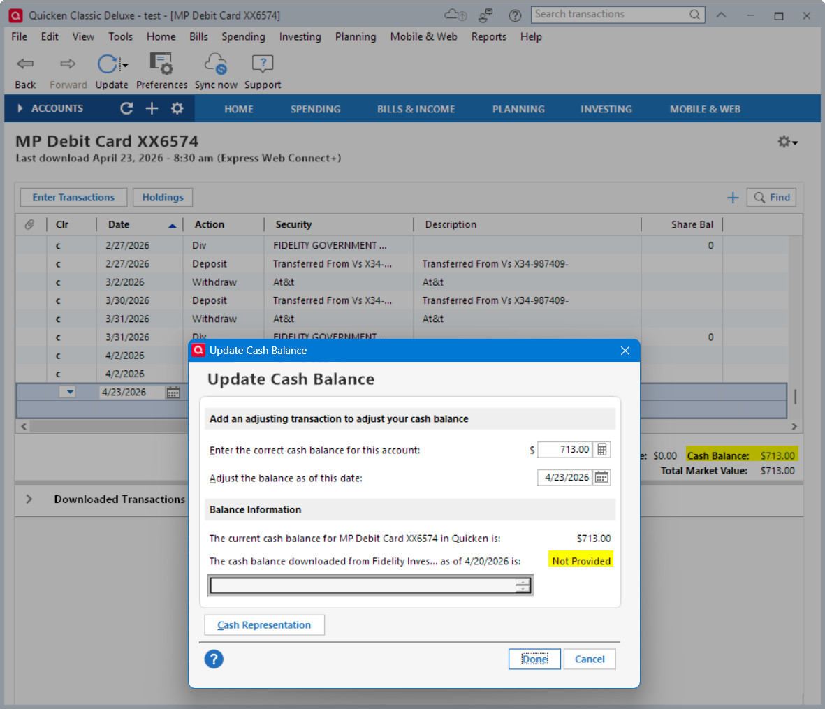Screen dimensions: 825x709
Task: Click the Back arrow toolbar icon
Action: point(24,64)
